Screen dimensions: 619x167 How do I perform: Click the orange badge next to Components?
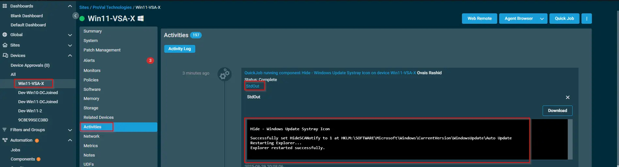pos(39,159)
